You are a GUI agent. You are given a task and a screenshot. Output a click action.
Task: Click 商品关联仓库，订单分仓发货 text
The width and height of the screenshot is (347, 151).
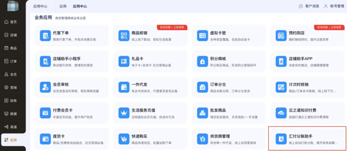click(230, 91)
